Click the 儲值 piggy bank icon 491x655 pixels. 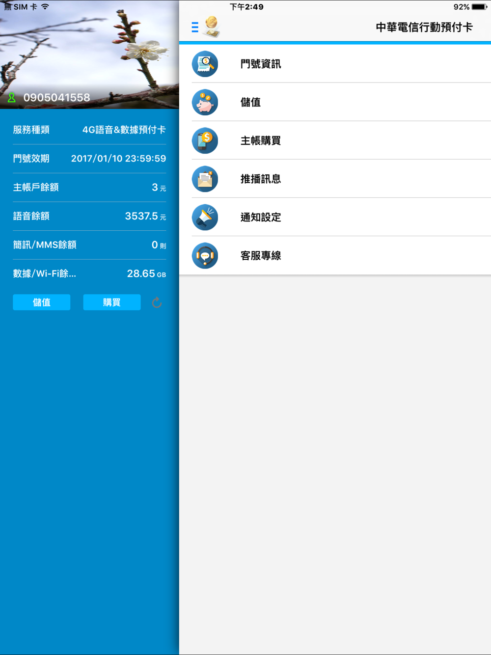(205, 102)
